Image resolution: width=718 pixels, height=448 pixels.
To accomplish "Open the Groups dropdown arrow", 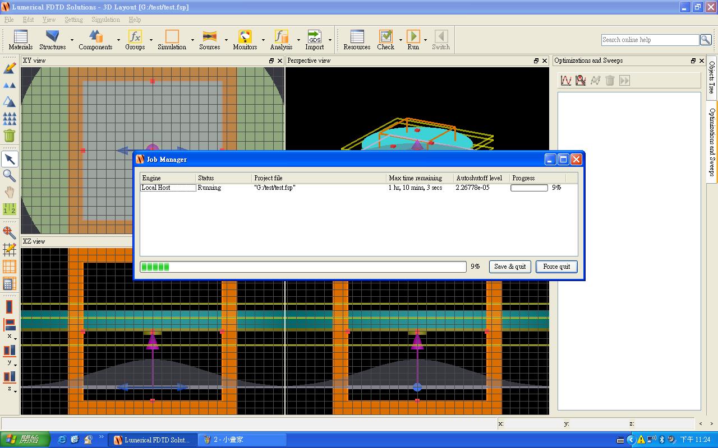I will tap(151, 40).
